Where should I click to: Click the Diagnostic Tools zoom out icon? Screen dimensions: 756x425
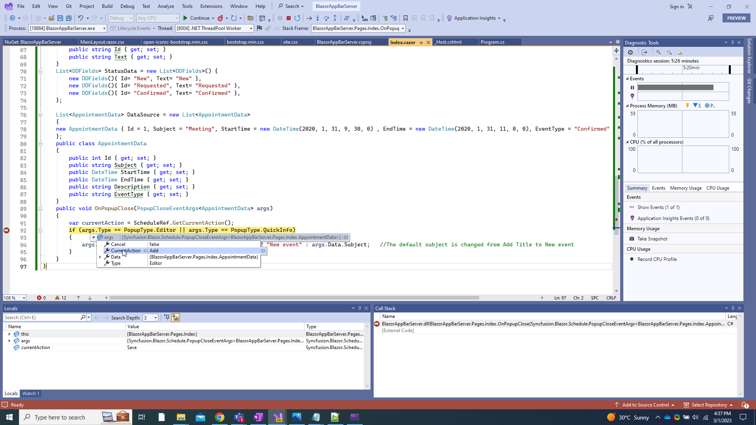[x=669, y=52]
